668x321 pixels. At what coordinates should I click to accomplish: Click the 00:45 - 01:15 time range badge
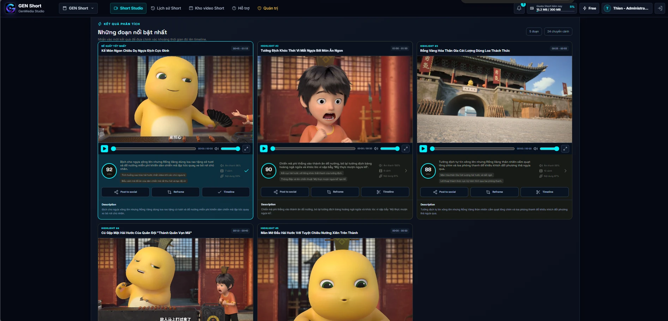coord(240,49)
